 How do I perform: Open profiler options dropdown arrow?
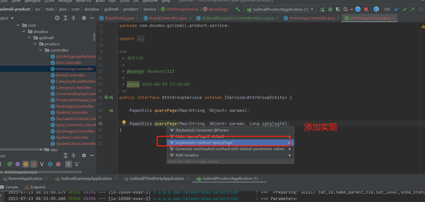coord(351,9)
